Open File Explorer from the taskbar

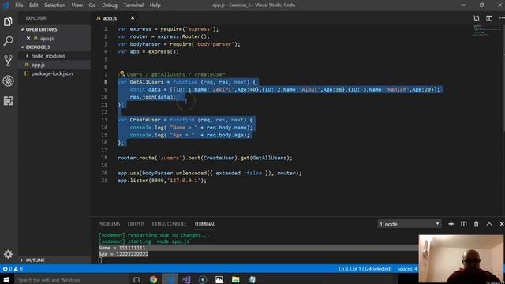[x=236, y=279]
